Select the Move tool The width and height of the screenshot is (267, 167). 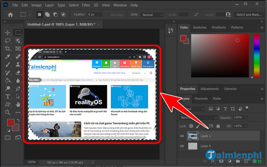(x=8, y=33)
